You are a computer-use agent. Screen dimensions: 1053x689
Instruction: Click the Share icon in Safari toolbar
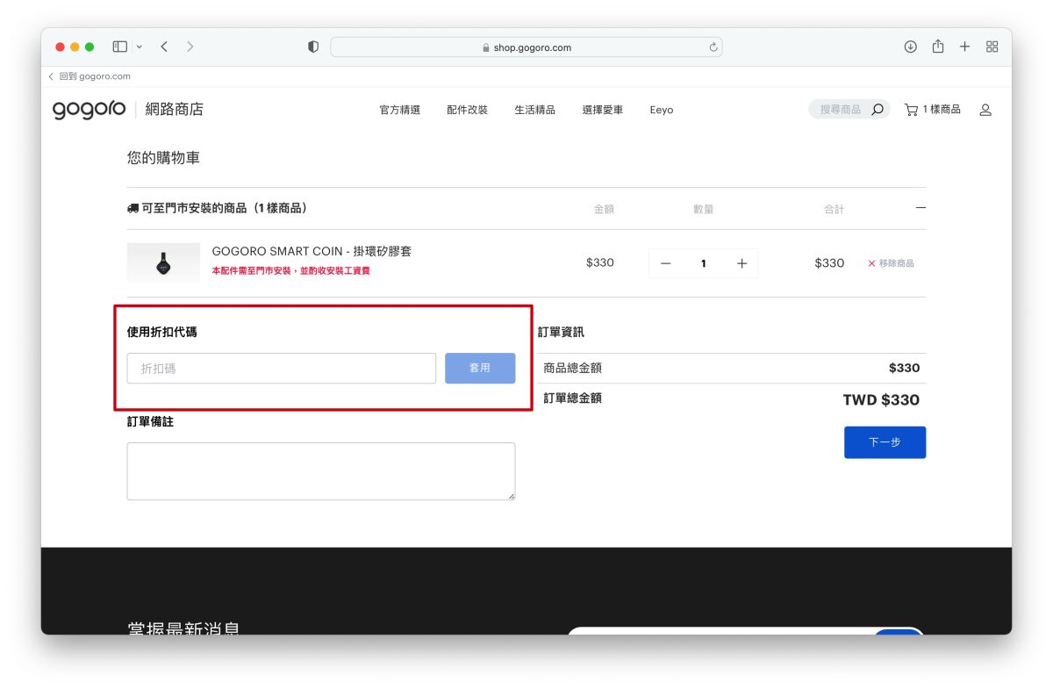click(938, 47)
